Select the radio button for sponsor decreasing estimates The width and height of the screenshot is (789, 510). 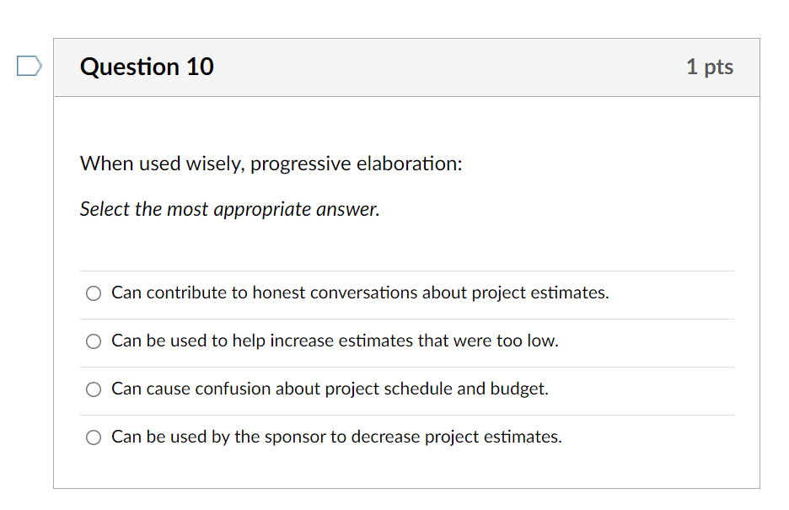click(x=93, y=438)
